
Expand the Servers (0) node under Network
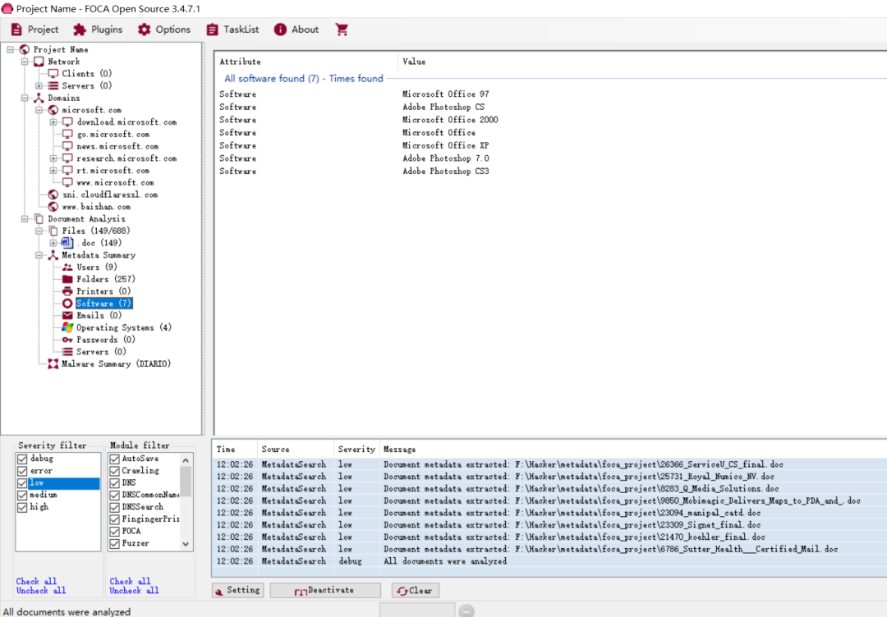[x=39, y=86]
